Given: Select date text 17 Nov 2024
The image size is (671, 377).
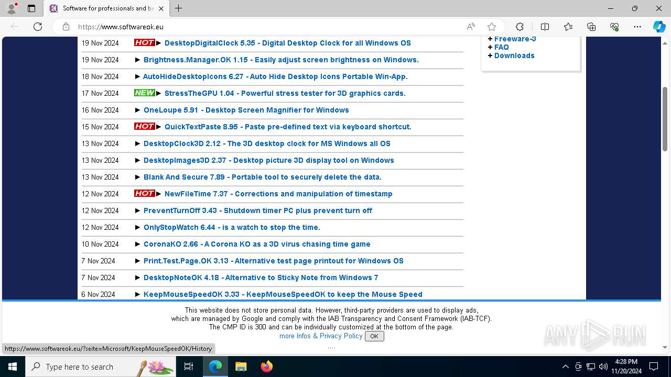Looking at the screenshot, I should coord(100,93).
